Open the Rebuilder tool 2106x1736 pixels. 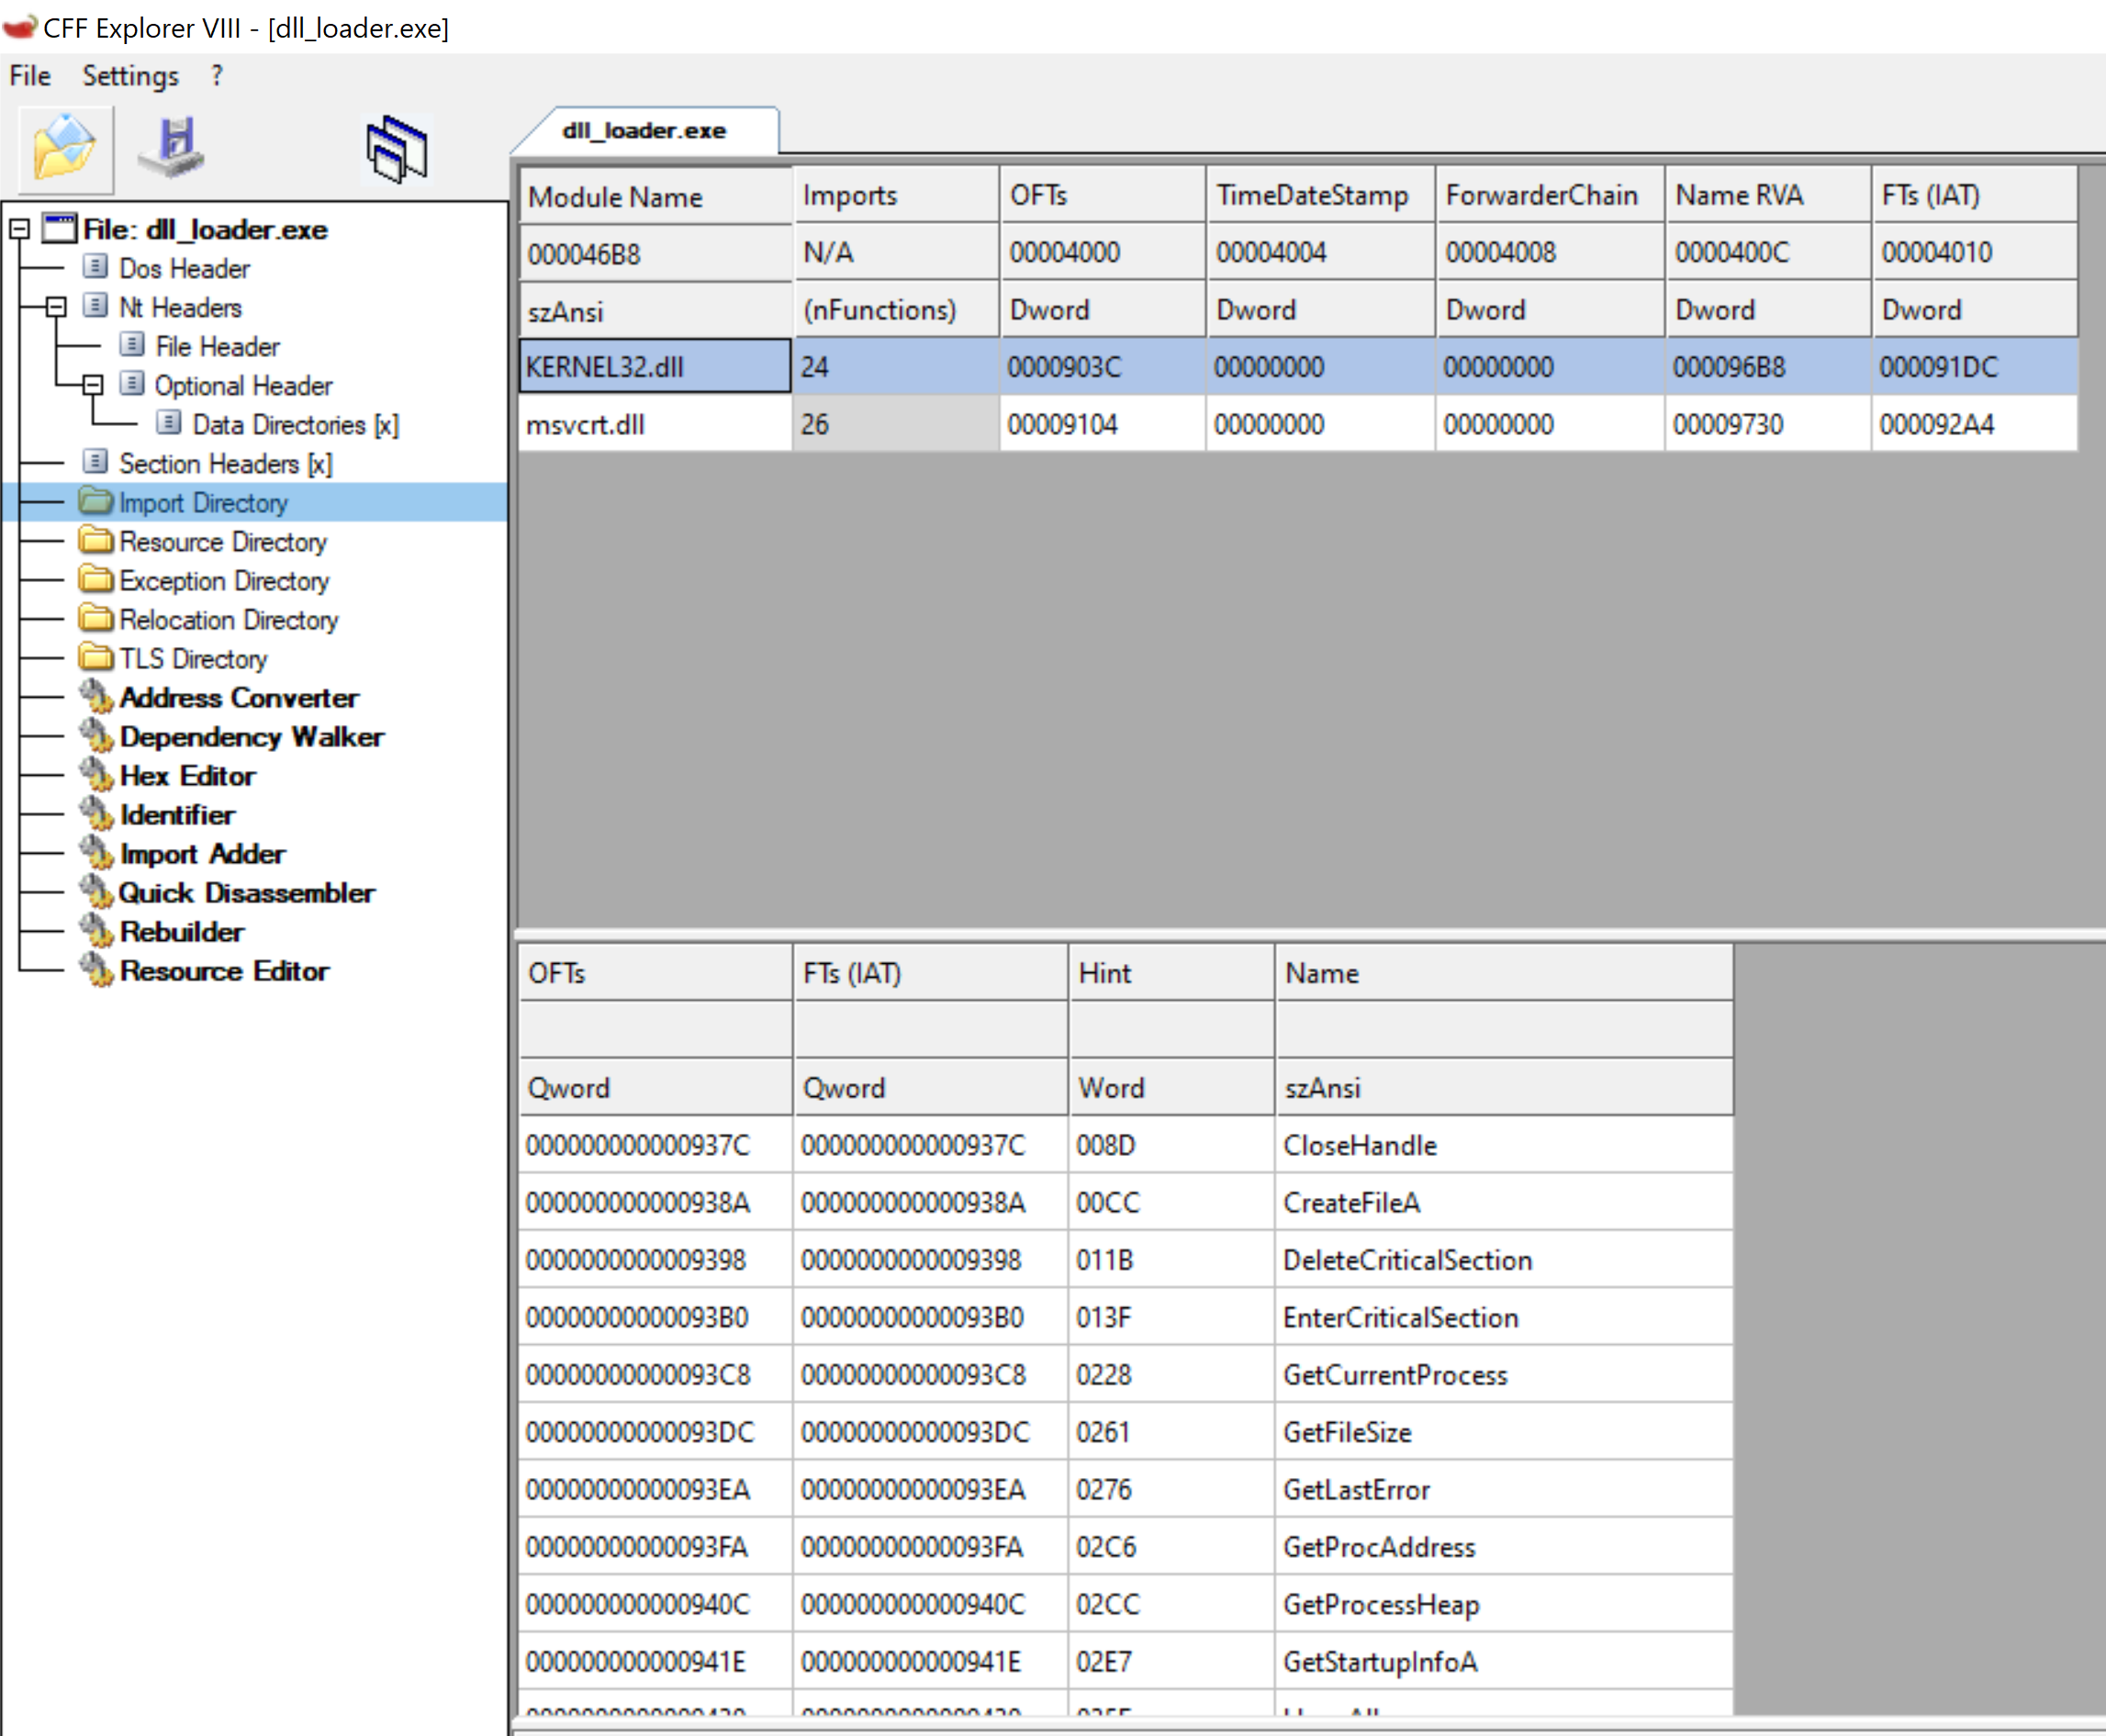click(x=182, y=932)
